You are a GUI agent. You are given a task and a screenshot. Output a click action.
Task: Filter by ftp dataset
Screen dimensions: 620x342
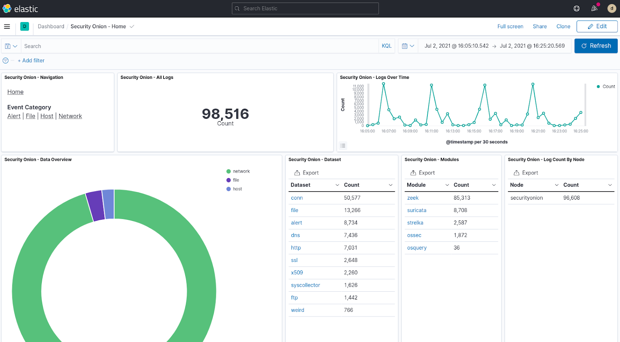[294, 298]
